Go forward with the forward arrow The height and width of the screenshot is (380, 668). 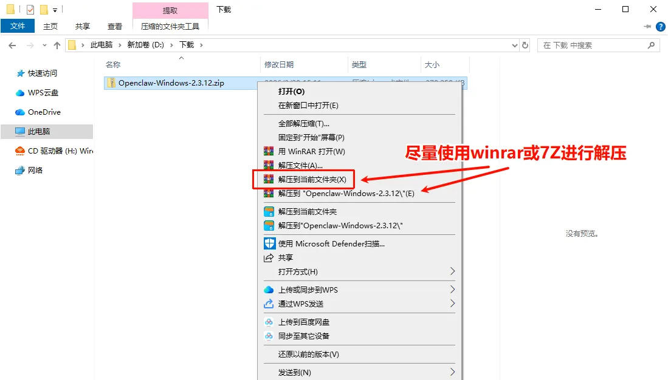[30, 45]
